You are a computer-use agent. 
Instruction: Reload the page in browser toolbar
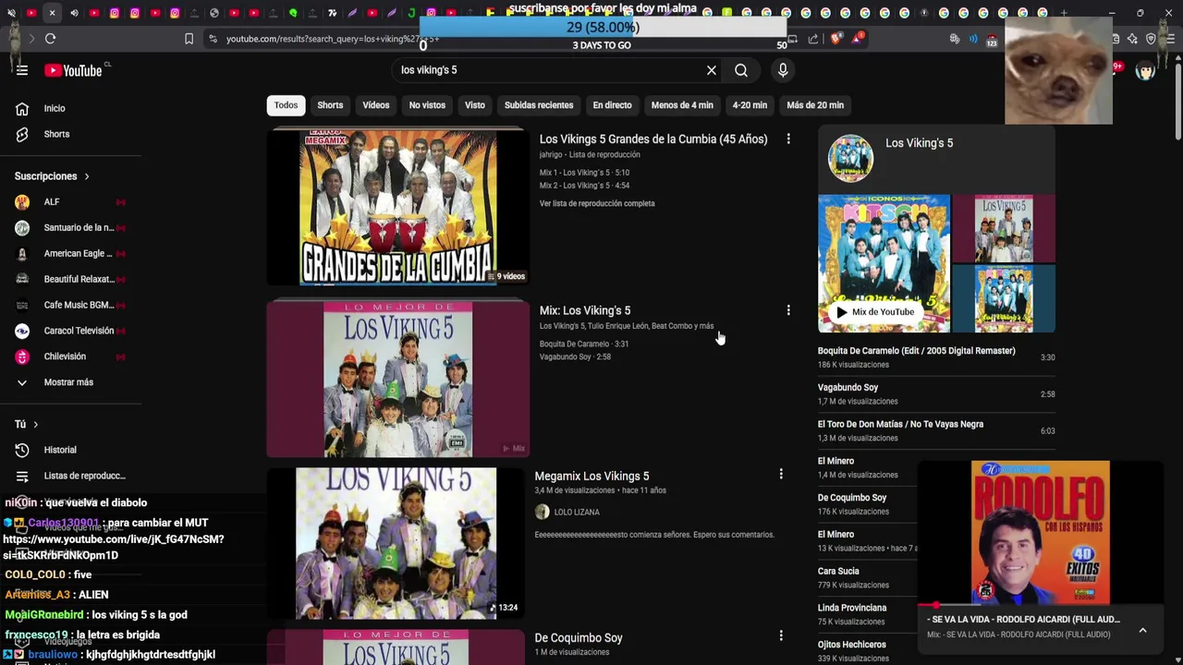(x=51, y=39)
